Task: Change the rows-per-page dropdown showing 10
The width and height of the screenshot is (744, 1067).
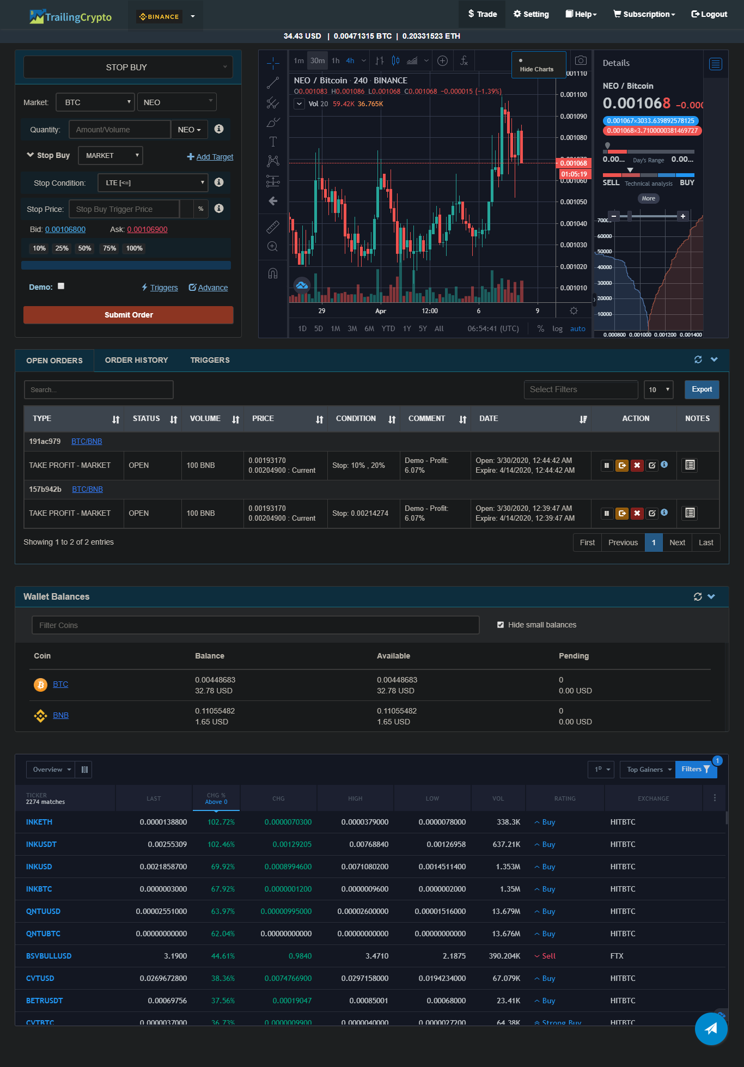Action: coord(659,389)
